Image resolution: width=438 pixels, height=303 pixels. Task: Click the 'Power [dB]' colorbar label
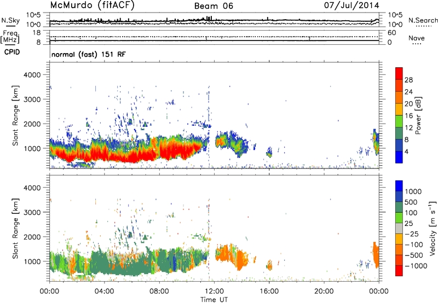point(418,115)
